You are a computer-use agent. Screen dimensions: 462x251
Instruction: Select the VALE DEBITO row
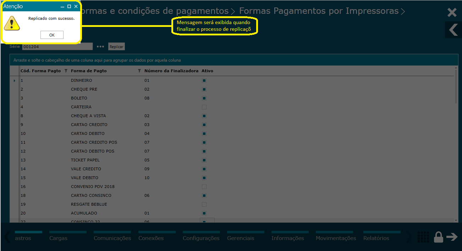coord(232,178)
